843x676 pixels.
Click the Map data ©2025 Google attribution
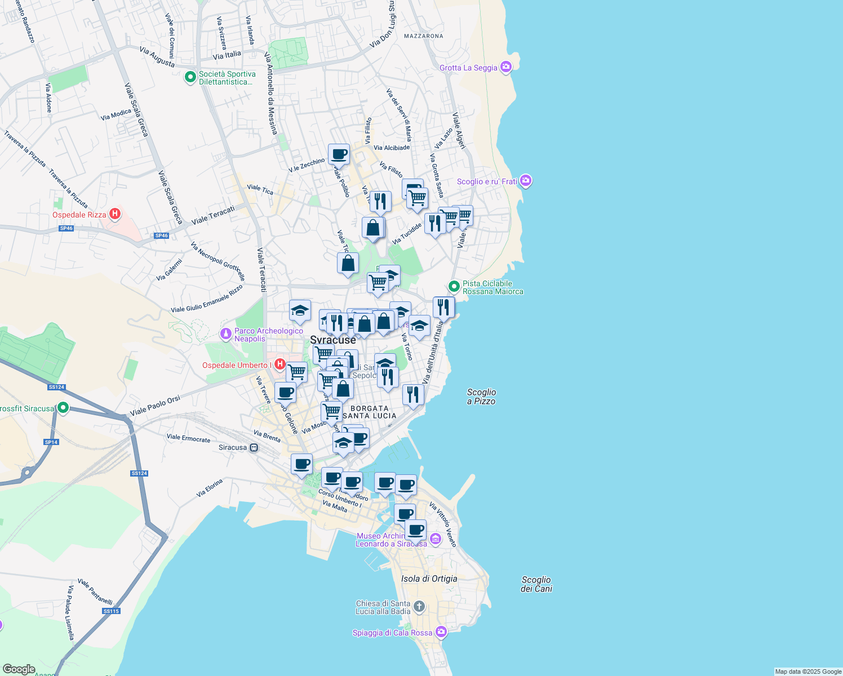pos(808,671)
